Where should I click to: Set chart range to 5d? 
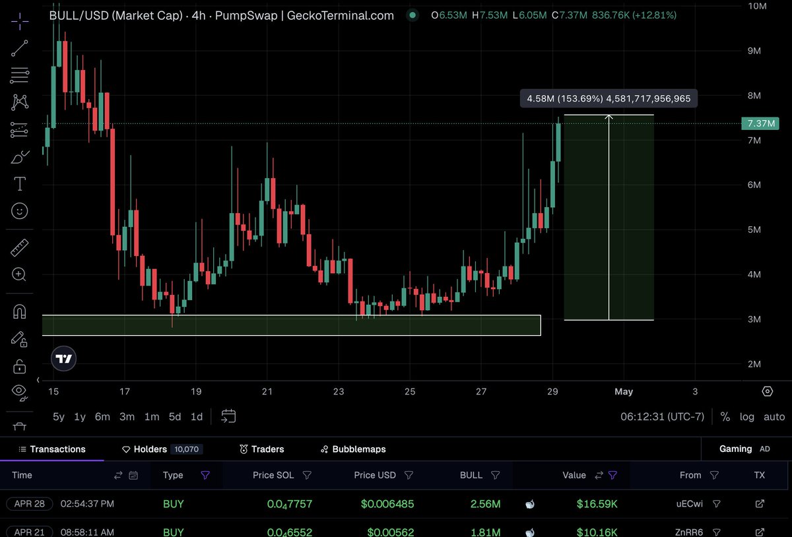[x=174, y=417]
